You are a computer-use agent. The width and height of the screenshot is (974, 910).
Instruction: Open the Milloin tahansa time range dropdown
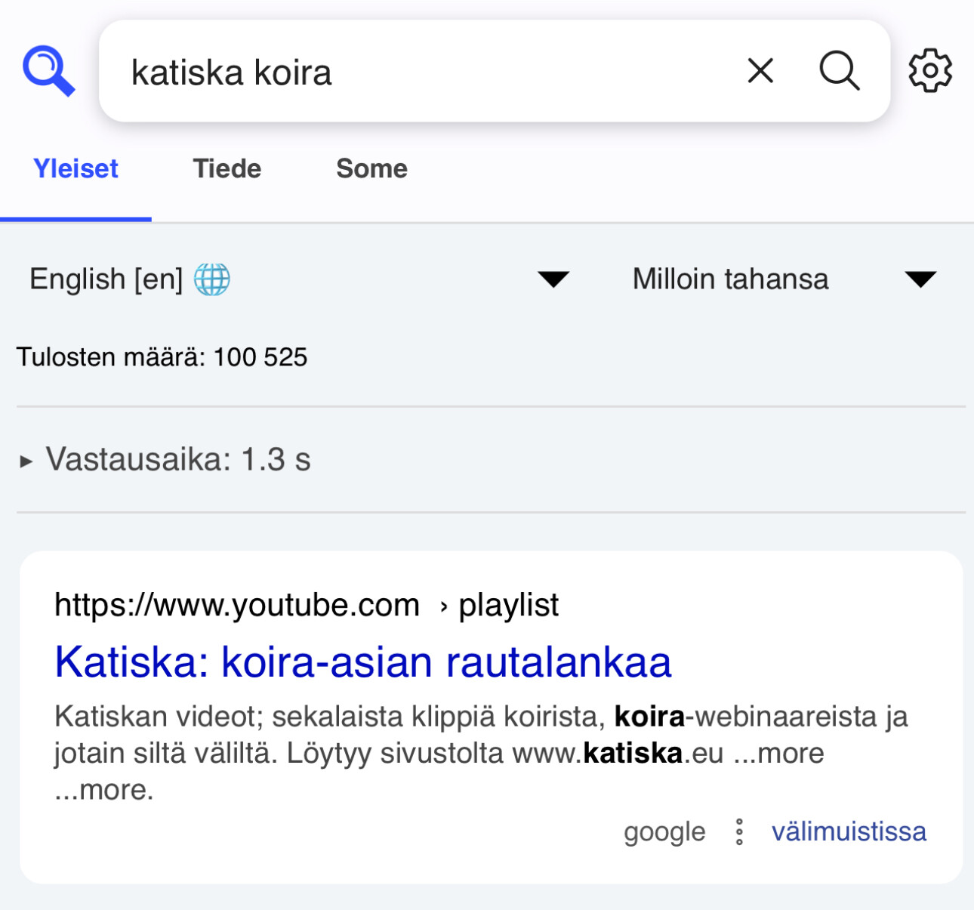(784, 279)
